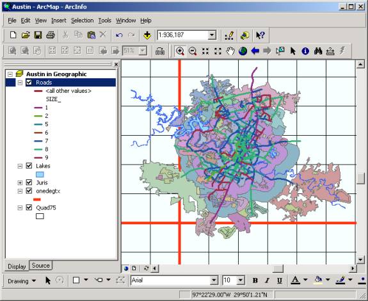Click the Lakes light blue symbol swatch
Viewport: 368px width, 301px height.
click(40, 174)
